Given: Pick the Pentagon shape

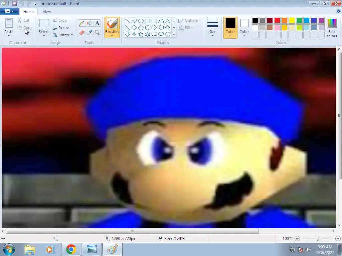Looking at the screenshot, I should (141, 28).
